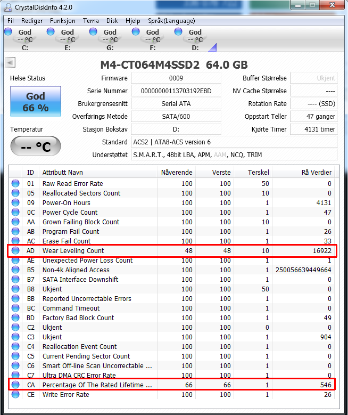This screenshot has width=348, height=415.
Task: Select the C: drive status button
Action: tap(20, 39)
